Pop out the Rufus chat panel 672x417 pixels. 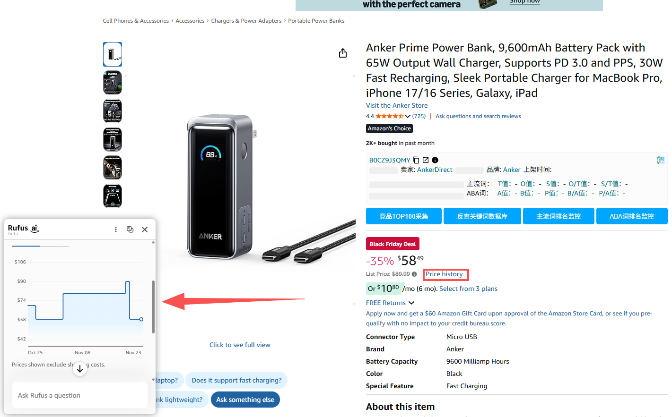click(130, 230)
